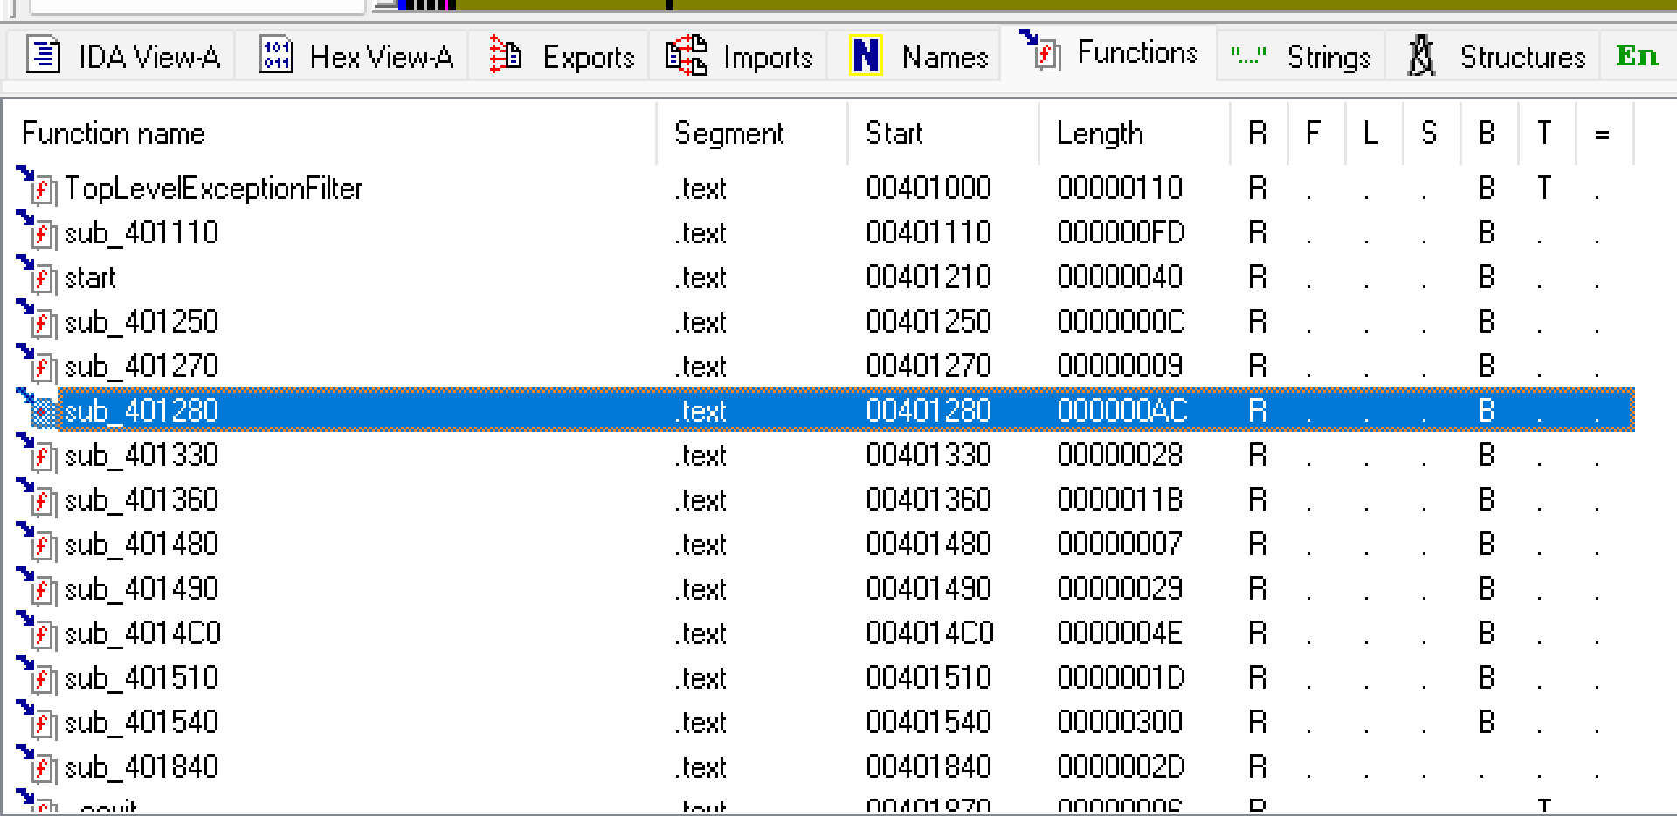The height and width of the screenshot is (816, 1677).
Task: Select function sub_401480
Action: click(x=141, y=545)
